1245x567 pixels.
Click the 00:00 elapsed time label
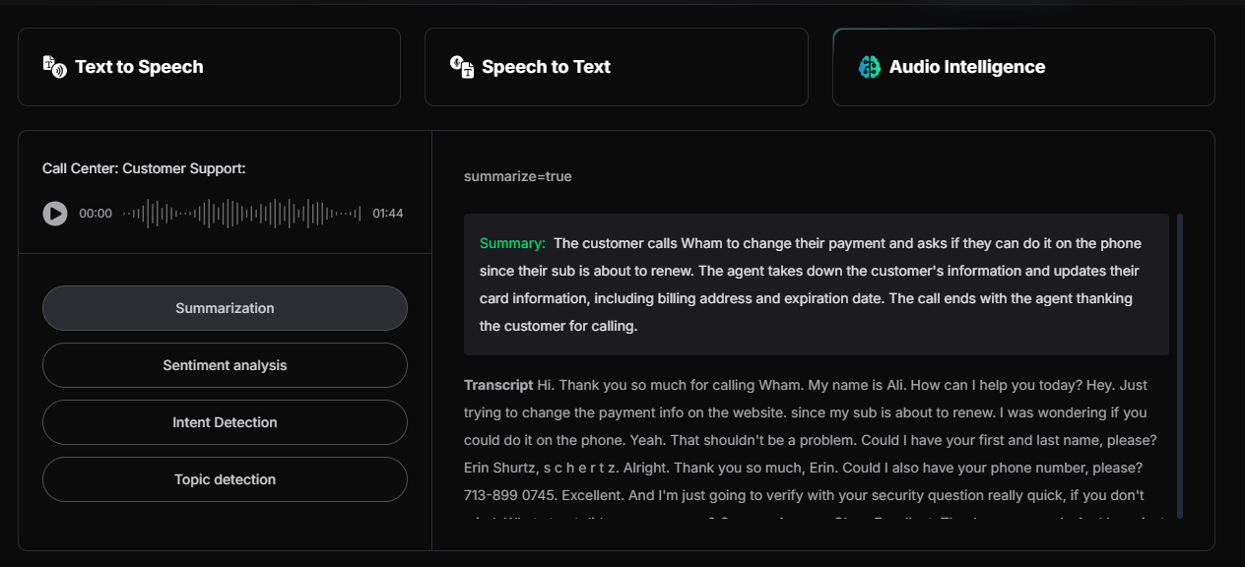pyautogui.click(x=96, y=214)
